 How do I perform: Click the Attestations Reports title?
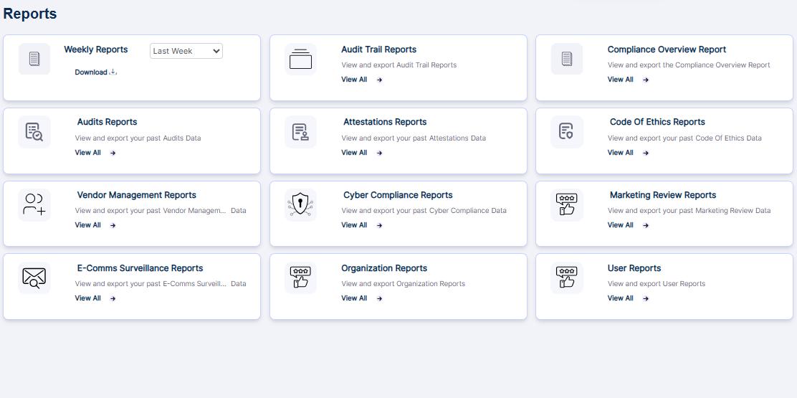tap(385, 122)
